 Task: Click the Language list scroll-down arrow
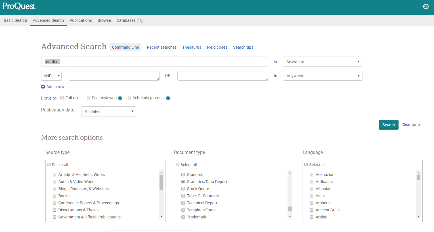point(418,216)
